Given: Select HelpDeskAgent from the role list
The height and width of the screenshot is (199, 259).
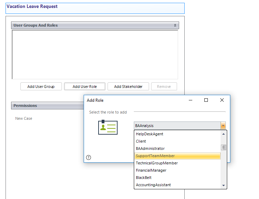Looking at the screenshot, I should point(149,134).
